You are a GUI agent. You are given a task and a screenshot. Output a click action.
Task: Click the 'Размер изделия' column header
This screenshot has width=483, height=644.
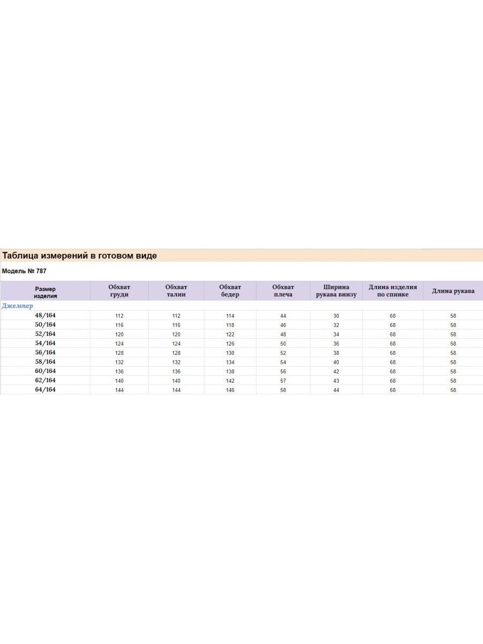(x=45, y=292)
